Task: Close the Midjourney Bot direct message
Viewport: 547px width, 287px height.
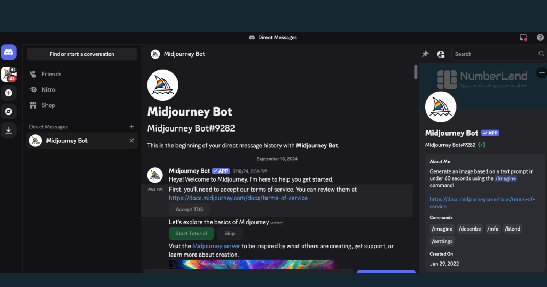Action: pyautogui.click(x=131, y=141)
